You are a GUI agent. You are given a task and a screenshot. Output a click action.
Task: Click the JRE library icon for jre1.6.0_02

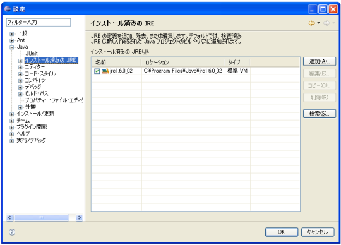pyautogui.click(x=105, y=71)
